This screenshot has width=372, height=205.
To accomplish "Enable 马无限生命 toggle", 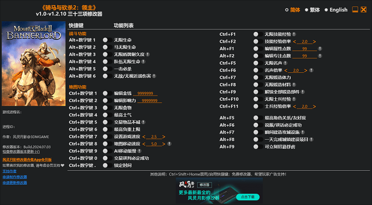I will 107,47.
